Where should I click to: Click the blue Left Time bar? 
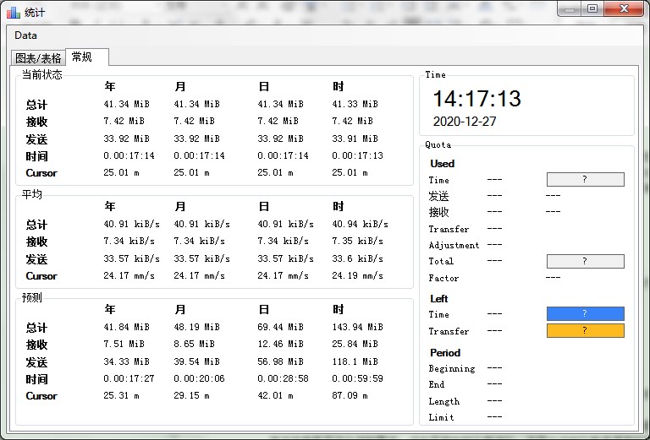(585, 314)
